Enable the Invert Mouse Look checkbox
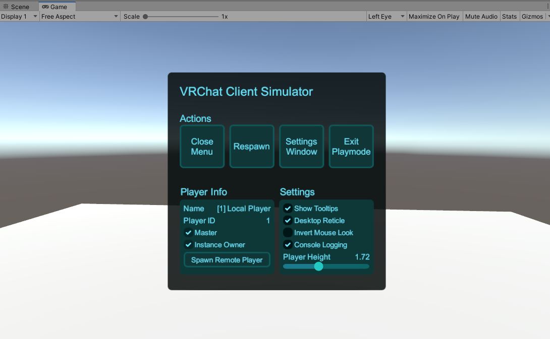The width and height of the screenshot is (550, 339). point(288,233)
